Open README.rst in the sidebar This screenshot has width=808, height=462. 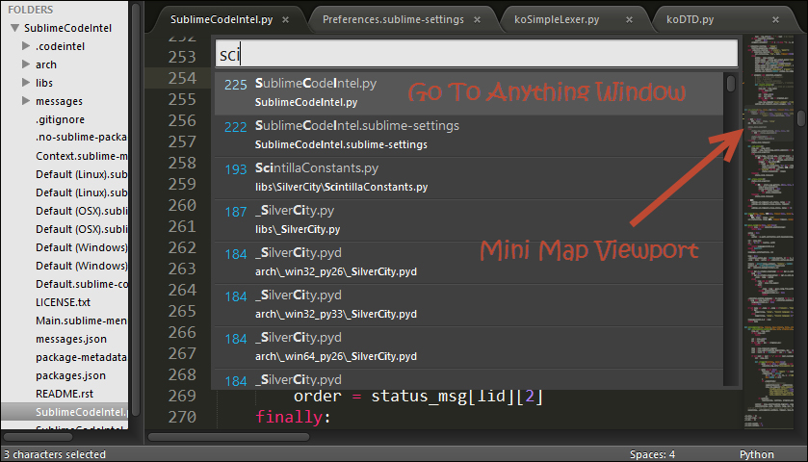click(x=65, y=394)
